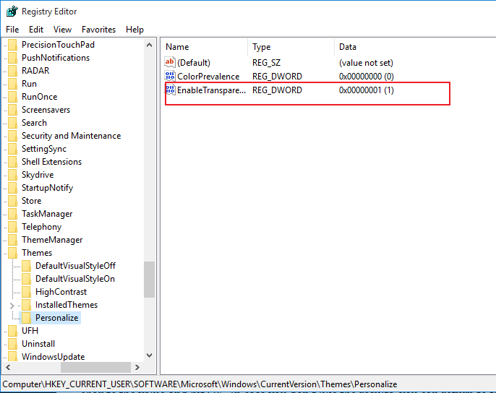Click the tree pane scroll right arrow

pos(137,367)
